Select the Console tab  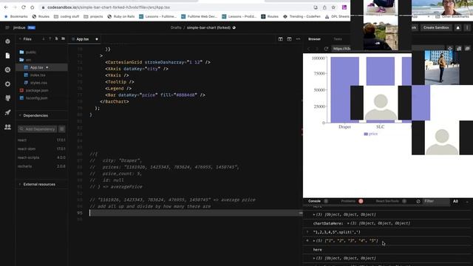[x=314, y=201]
